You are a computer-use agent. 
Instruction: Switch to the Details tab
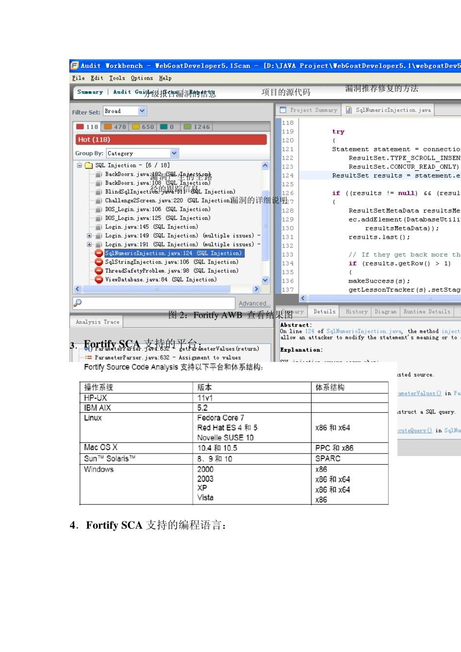click(324, 312)
